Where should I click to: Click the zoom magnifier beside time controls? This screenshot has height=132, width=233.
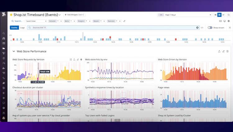[229, 15]
